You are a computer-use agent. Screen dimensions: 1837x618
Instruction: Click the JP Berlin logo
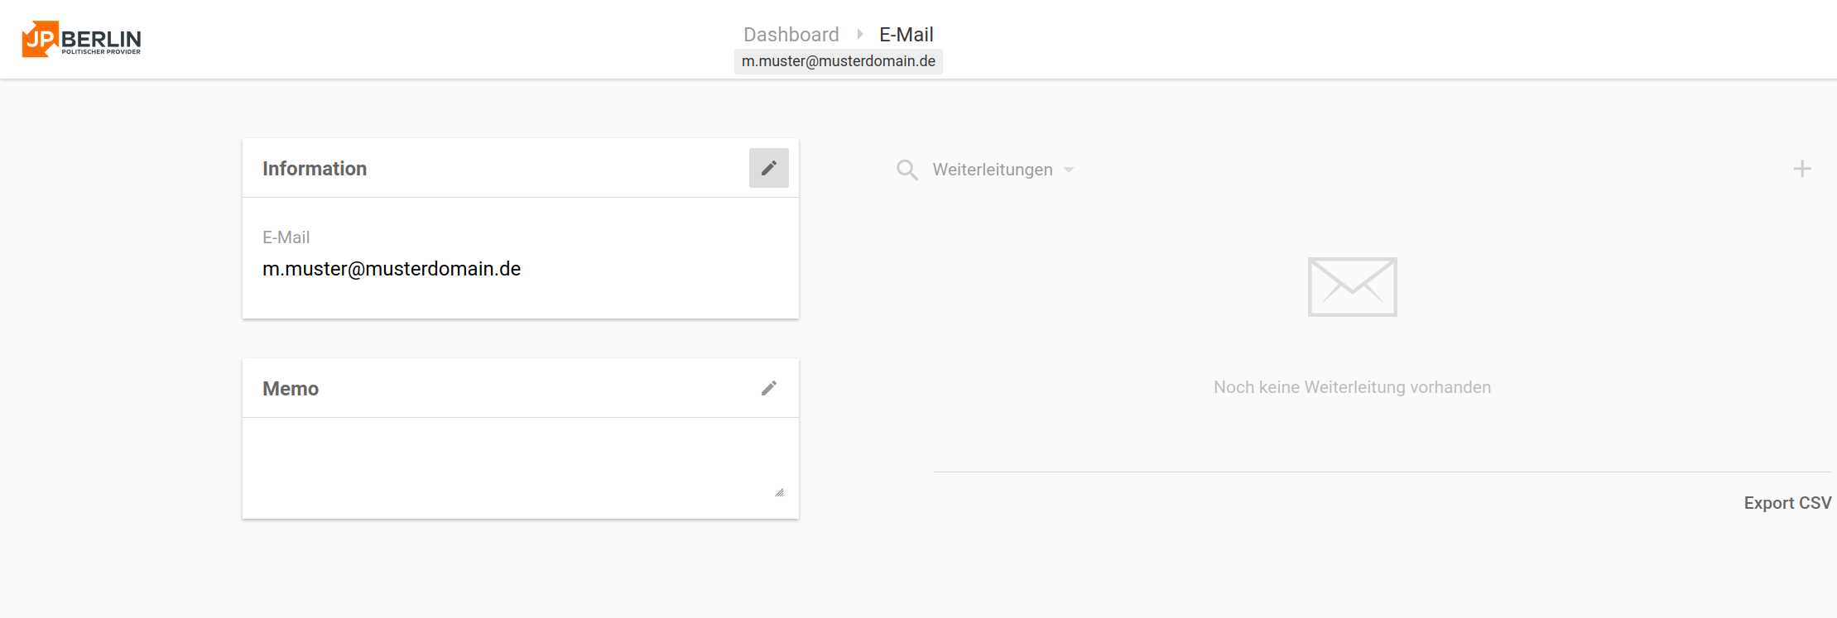(x=81, y=39)
